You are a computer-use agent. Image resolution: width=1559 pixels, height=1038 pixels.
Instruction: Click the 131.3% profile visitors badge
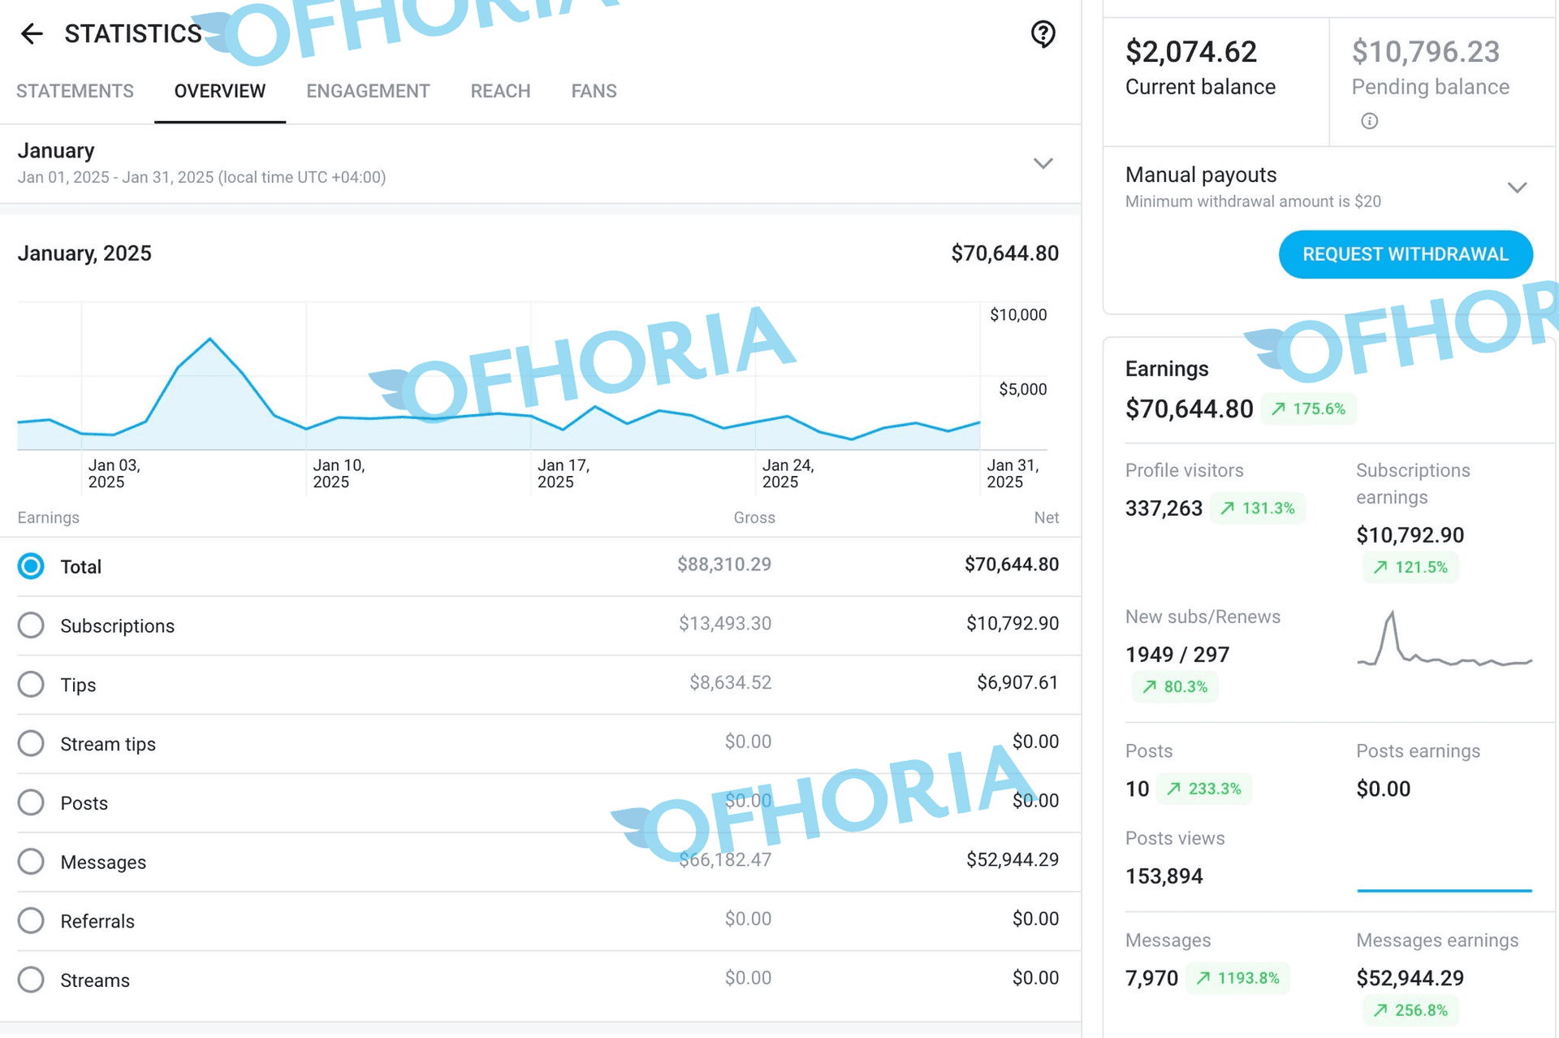click(1257, 508)
